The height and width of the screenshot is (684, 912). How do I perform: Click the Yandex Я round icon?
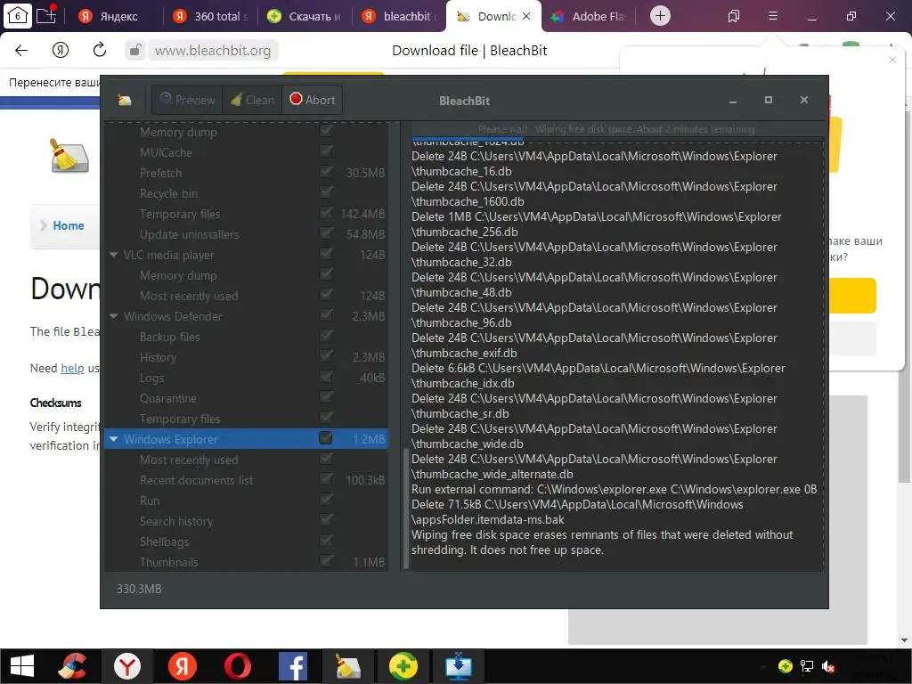pyautogui.click(x=61, y=50)
